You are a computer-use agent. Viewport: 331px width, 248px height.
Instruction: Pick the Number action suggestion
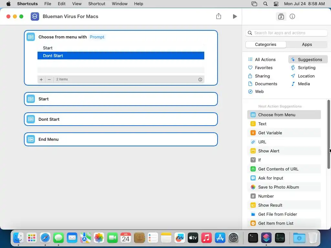point(284,196)
